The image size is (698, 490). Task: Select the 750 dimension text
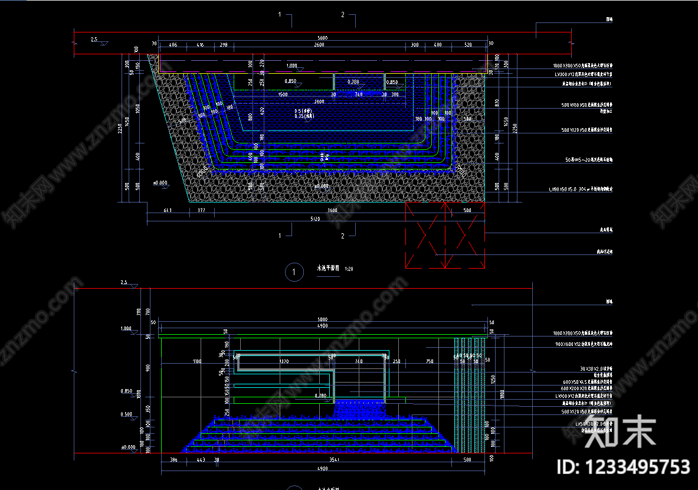430,361
